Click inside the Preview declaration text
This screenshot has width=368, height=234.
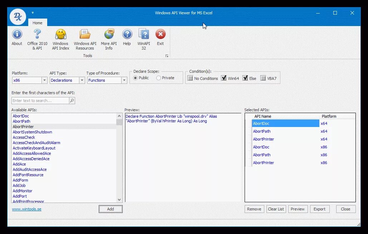(x=171, y=119)
